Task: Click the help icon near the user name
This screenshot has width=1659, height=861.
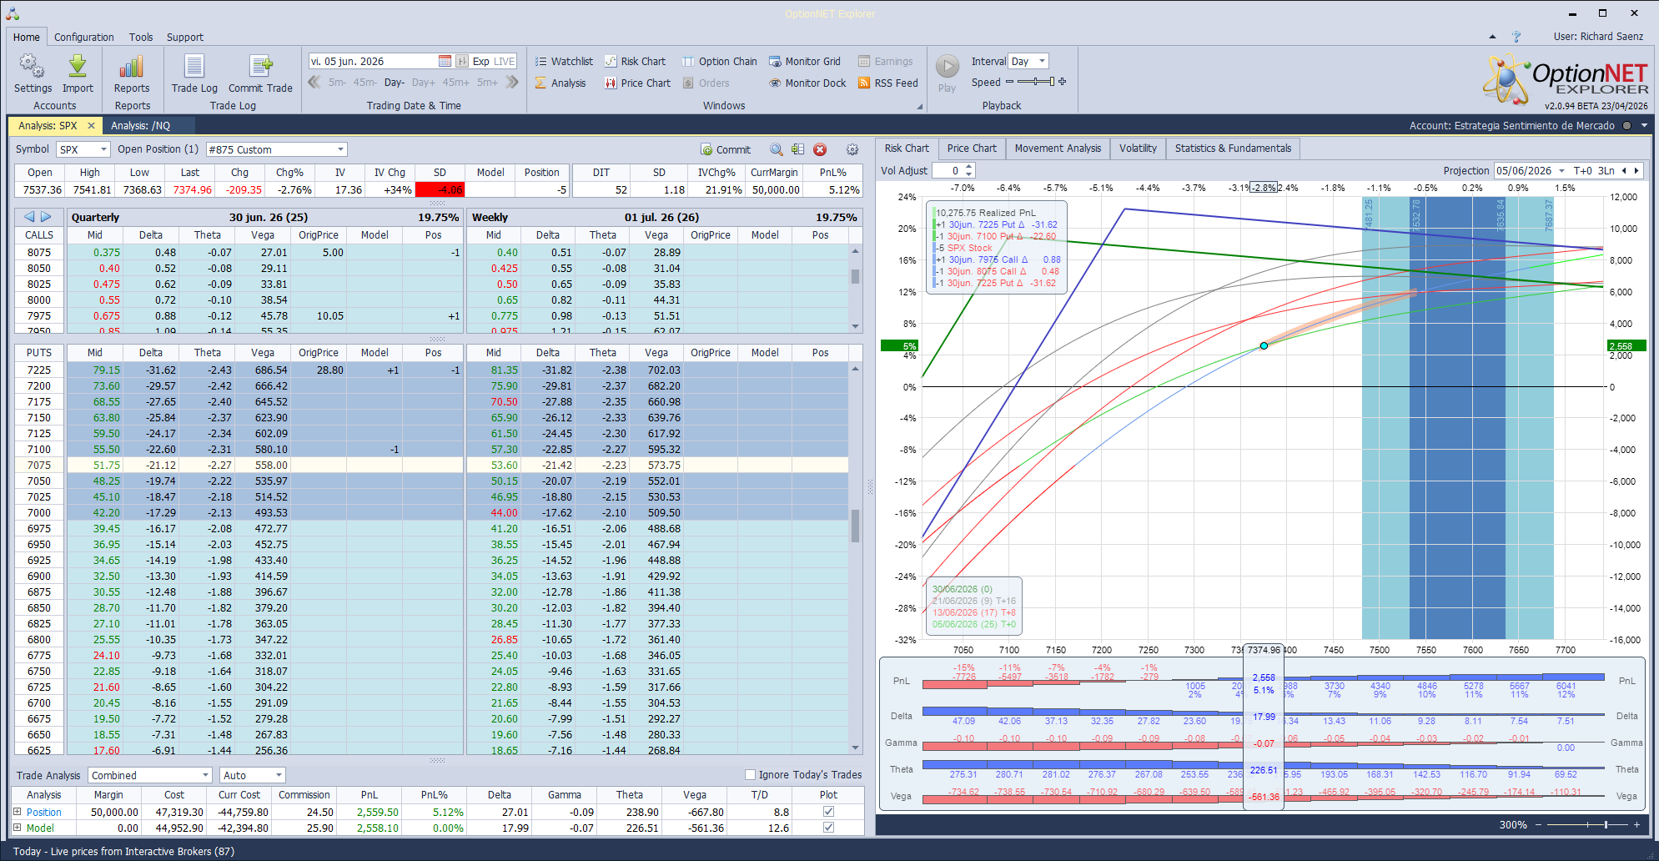Action: pyautogui.click(x=1516, y=37)
